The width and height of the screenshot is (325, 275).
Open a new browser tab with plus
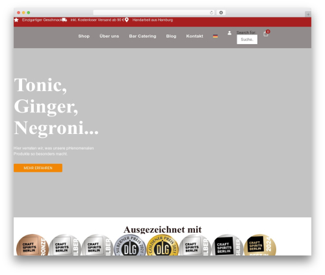click(x=308, y=14)
